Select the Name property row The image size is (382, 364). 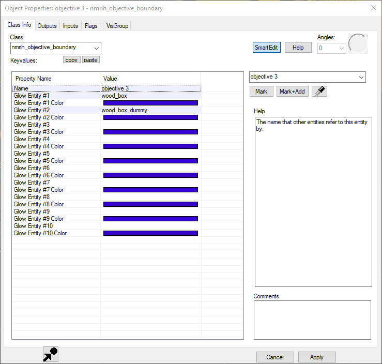click(106, 88)
